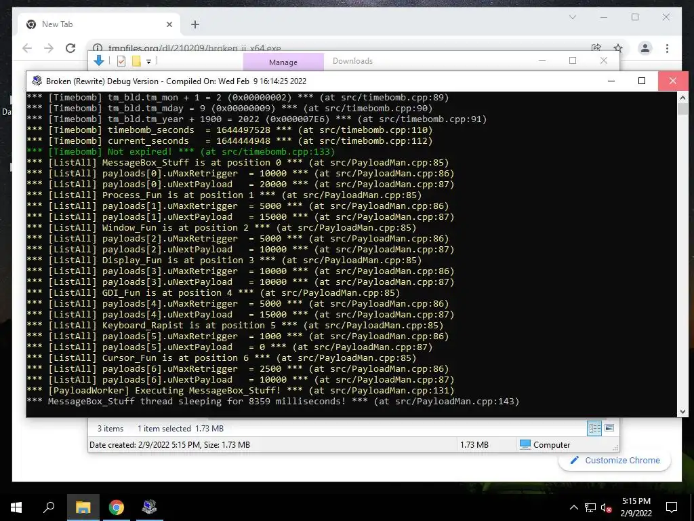Reload the page in Chrome
The height and width of the screenshot is (521, 694).
(x=70, y=48)
